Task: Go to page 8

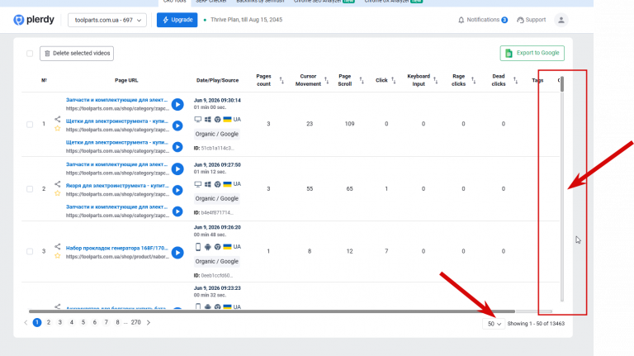Action: tap(118, 322)
